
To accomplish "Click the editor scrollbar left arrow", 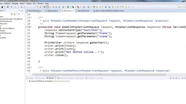I will pos(33,74).
